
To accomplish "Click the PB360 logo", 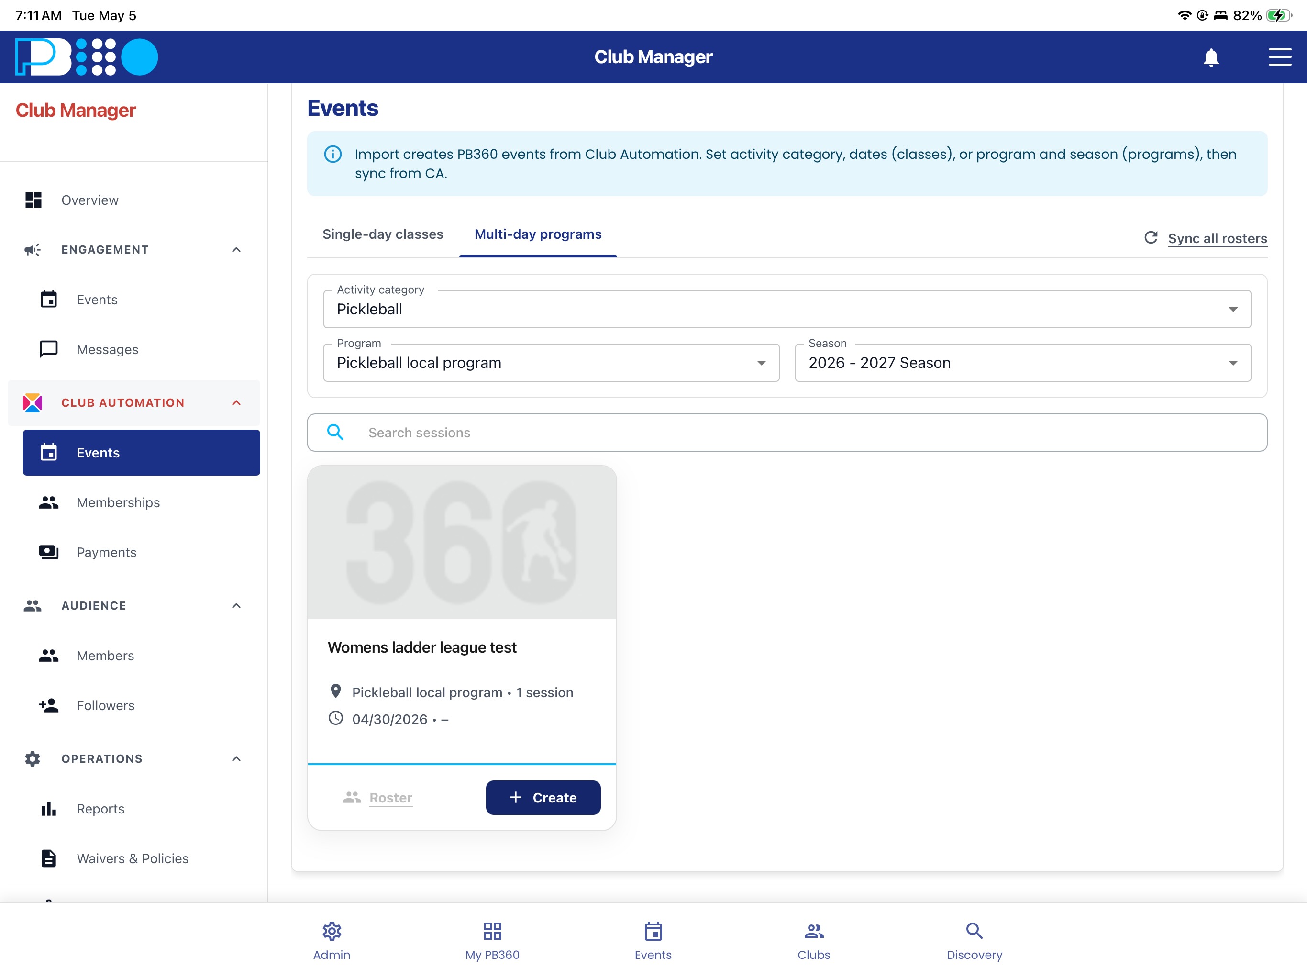I will [86, 57].
